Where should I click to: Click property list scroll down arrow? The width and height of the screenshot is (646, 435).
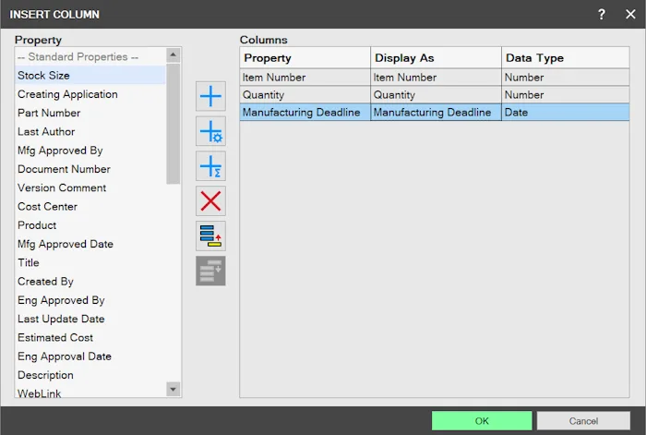[x=173, y=389]
